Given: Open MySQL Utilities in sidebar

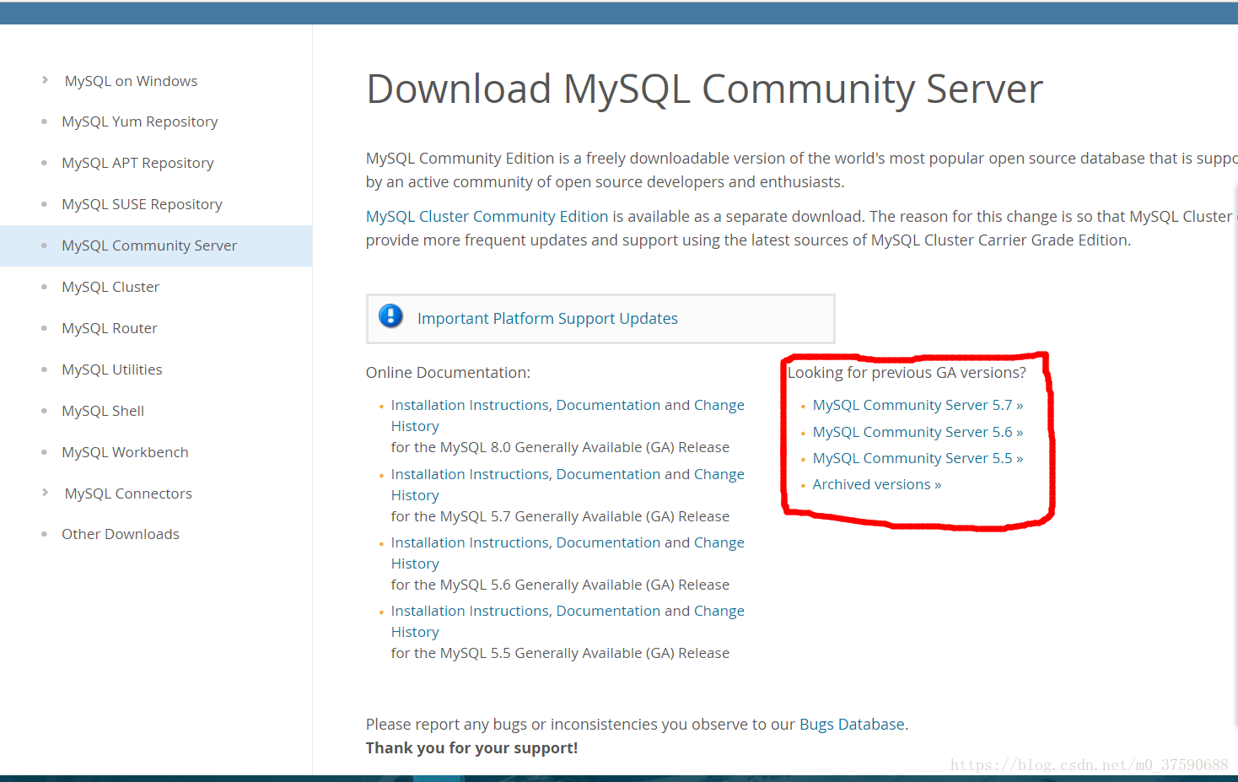Looking at the screenshot, I should (112, 369).
